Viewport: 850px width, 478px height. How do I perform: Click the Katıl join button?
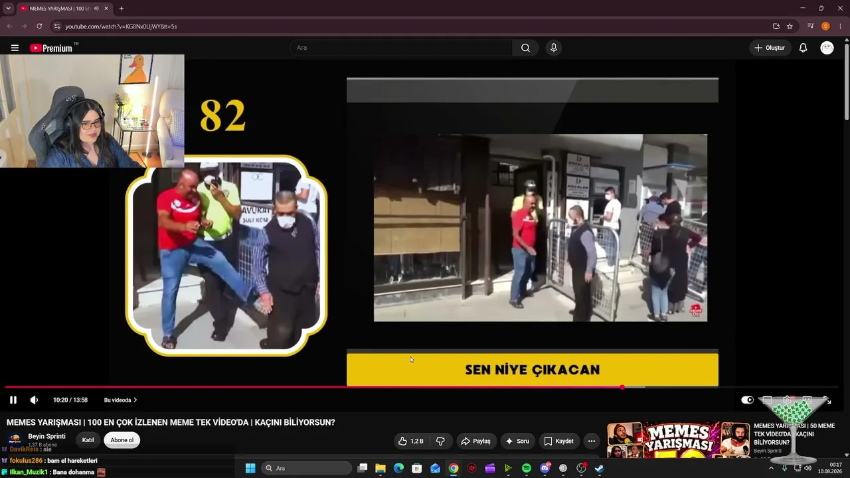88,440
